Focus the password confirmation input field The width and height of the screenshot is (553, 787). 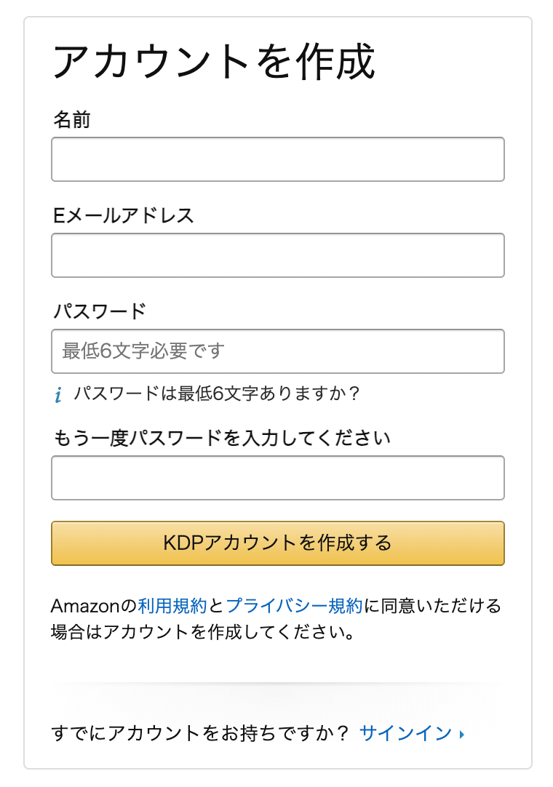coord(278,478)
